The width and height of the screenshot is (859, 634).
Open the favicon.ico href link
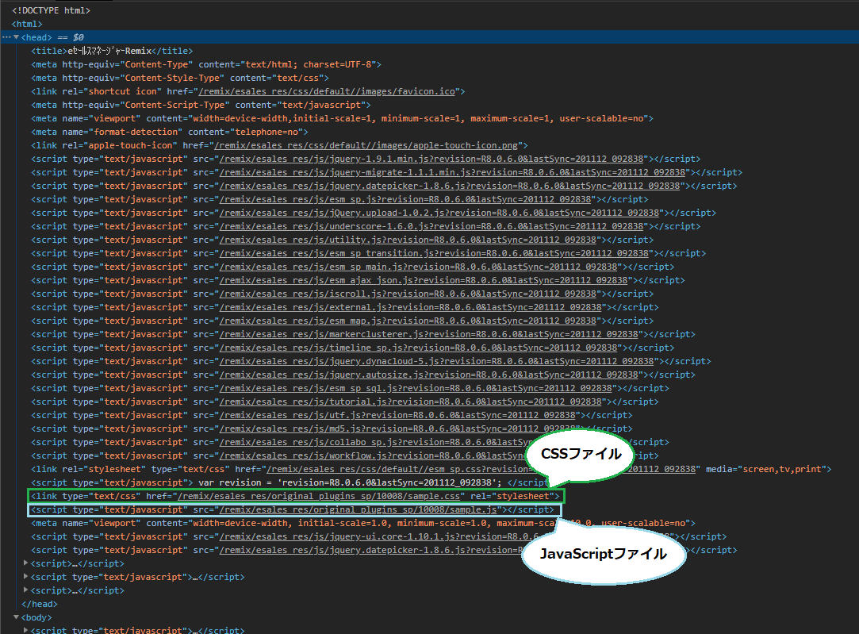[327, 91]
